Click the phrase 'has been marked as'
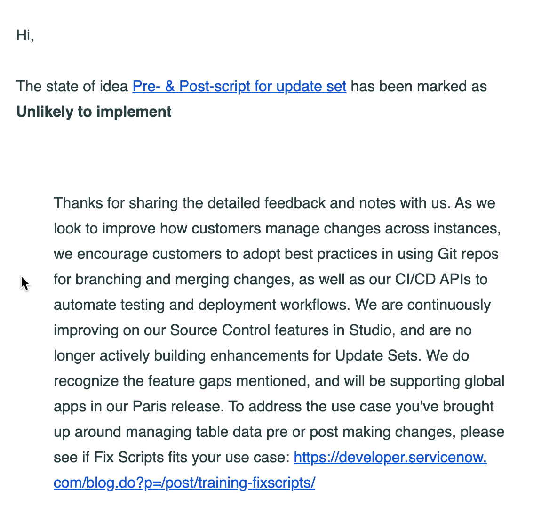Screen dimensions: 557x515 point(419,86)
